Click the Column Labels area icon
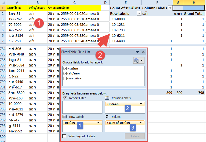 click(107, 98)
